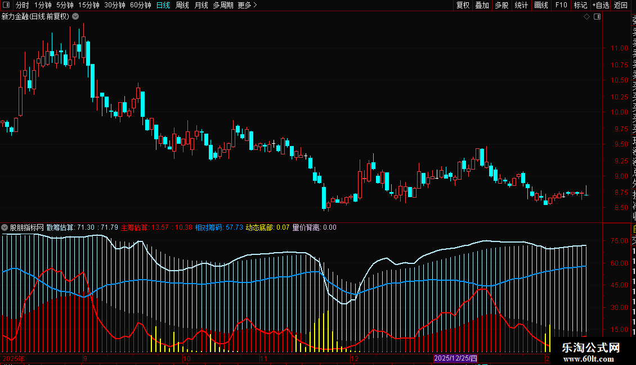Viewport: 636px width, 365px height.
Task: Click the 返回 back button
Action: 620,6
